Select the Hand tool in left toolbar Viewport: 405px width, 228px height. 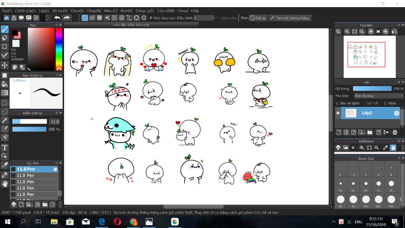(5, 184)
